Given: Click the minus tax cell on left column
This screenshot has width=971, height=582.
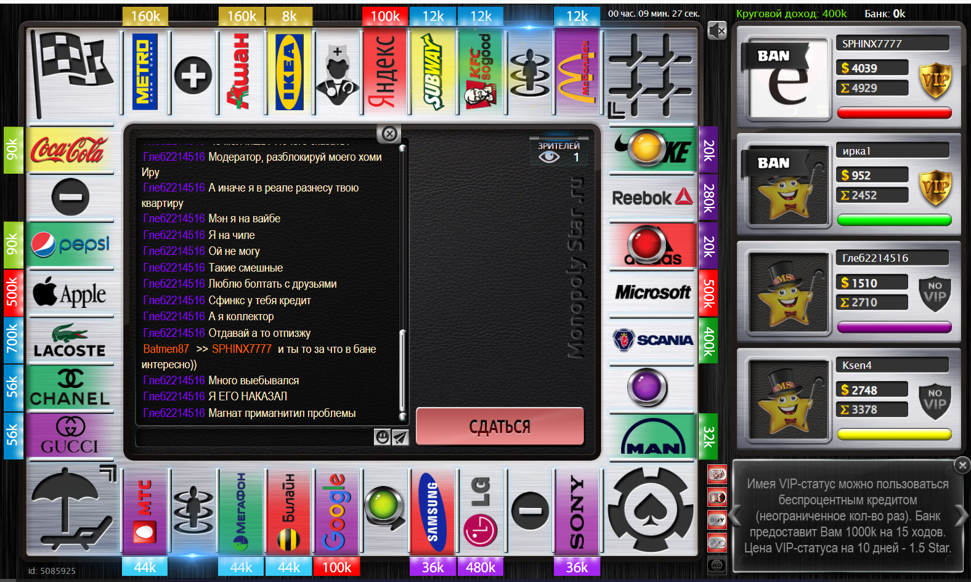Looking at the screenshot, I should pyautogui.click(x=70, y=198).
